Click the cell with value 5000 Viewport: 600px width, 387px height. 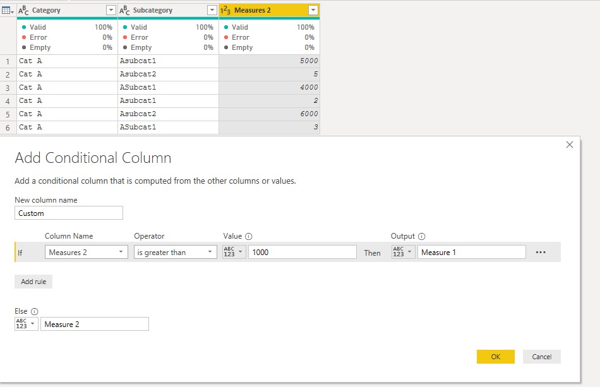click(x=270, y=61)
